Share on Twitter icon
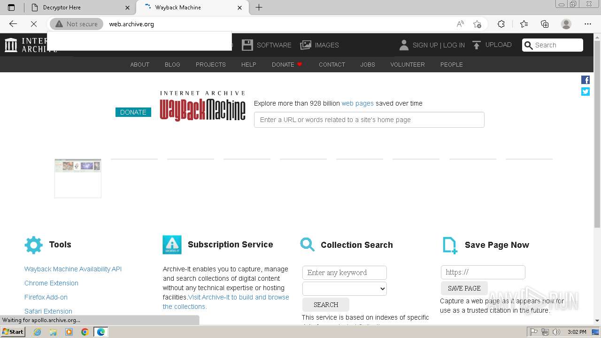Screen dimensions: 601x338 click(x=586, y=92)
